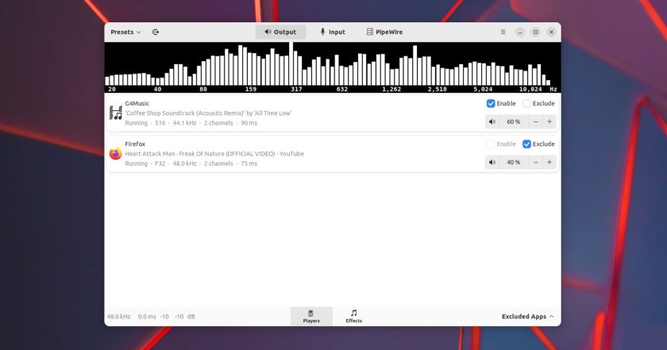The width and height of the screenshot is (667, 350).
Task: Mute G4Music using the speaker icon
Action: tap(492, 121)
